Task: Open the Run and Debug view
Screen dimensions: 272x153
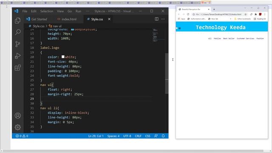Action: (17, 56)
